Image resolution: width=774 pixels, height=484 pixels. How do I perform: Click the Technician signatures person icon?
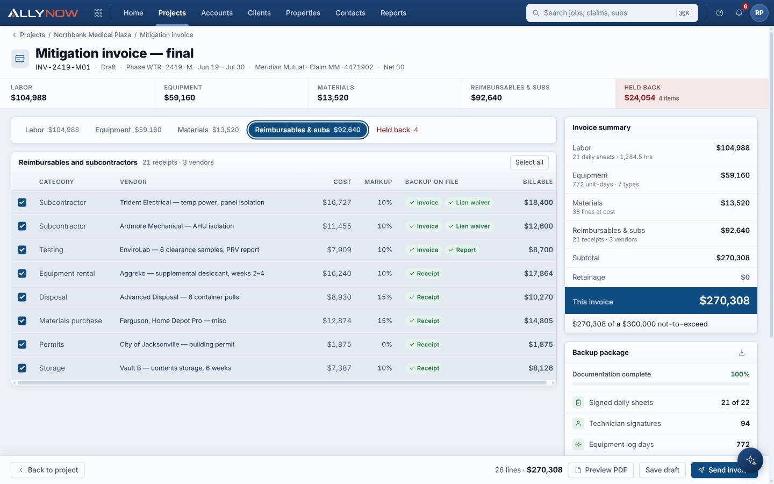point(578,423)
